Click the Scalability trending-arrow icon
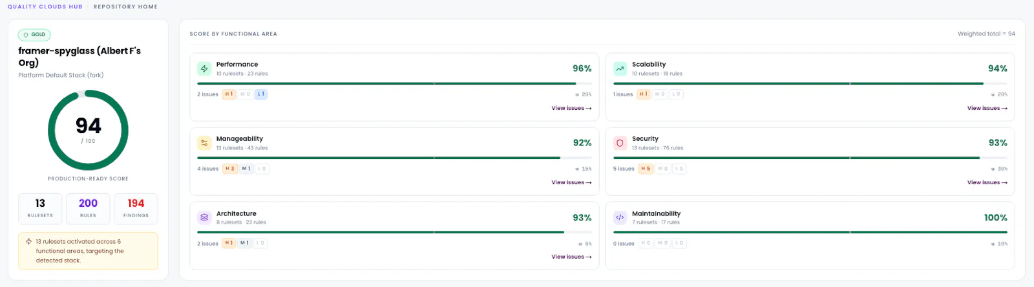Image resolution: width=1034 pixels, height=287 pixels. (620, 69)
